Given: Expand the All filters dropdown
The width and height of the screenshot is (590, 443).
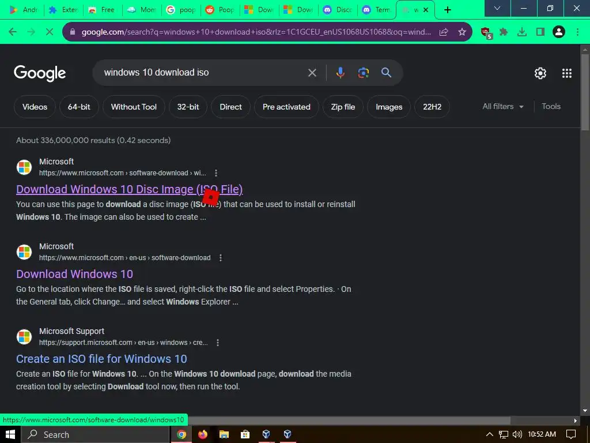Looking at the screenshot, I should click(x=503, y=107).
